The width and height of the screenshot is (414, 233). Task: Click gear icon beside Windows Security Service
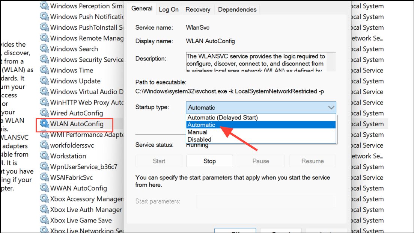(x=44, y=59)
